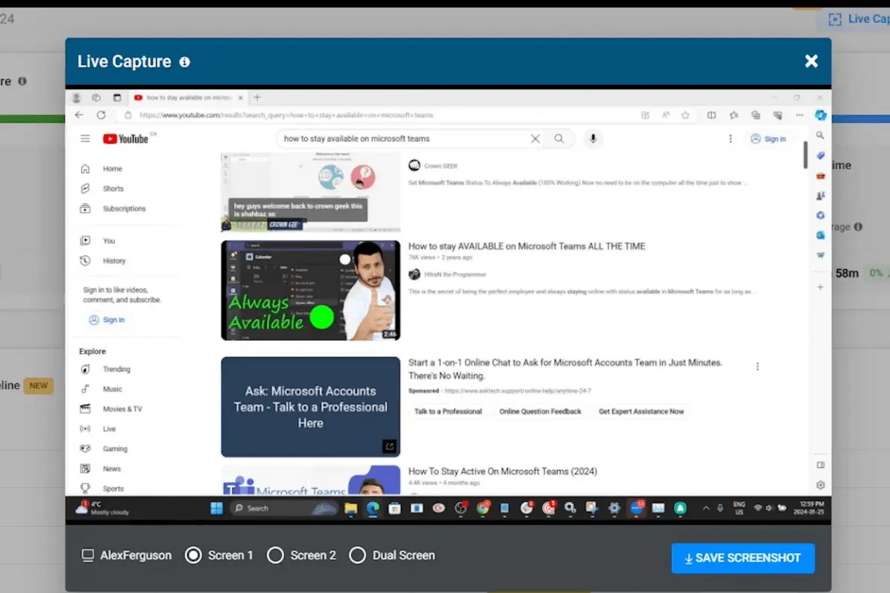Screen dimensions: 890x593
Task: Click the YouTube search magnifier button
Action: tap(559, 139)
